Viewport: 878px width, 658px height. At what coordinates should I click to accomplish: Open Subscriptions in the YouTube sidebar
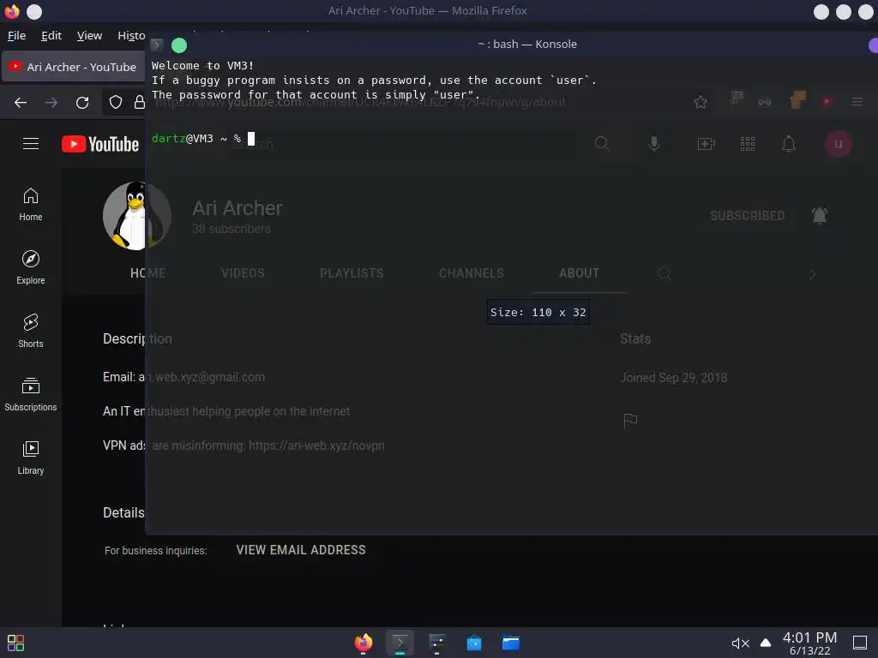[31, 394]
